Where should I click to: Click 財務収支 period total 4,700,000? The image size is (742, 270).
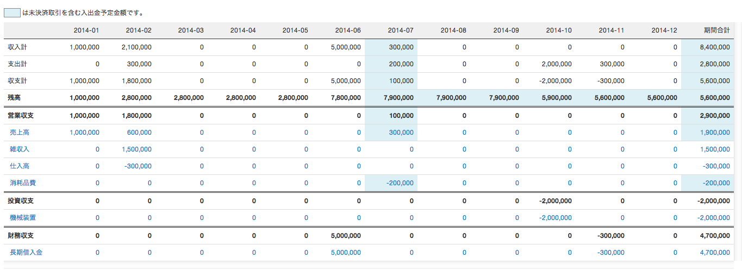(714, 236)
